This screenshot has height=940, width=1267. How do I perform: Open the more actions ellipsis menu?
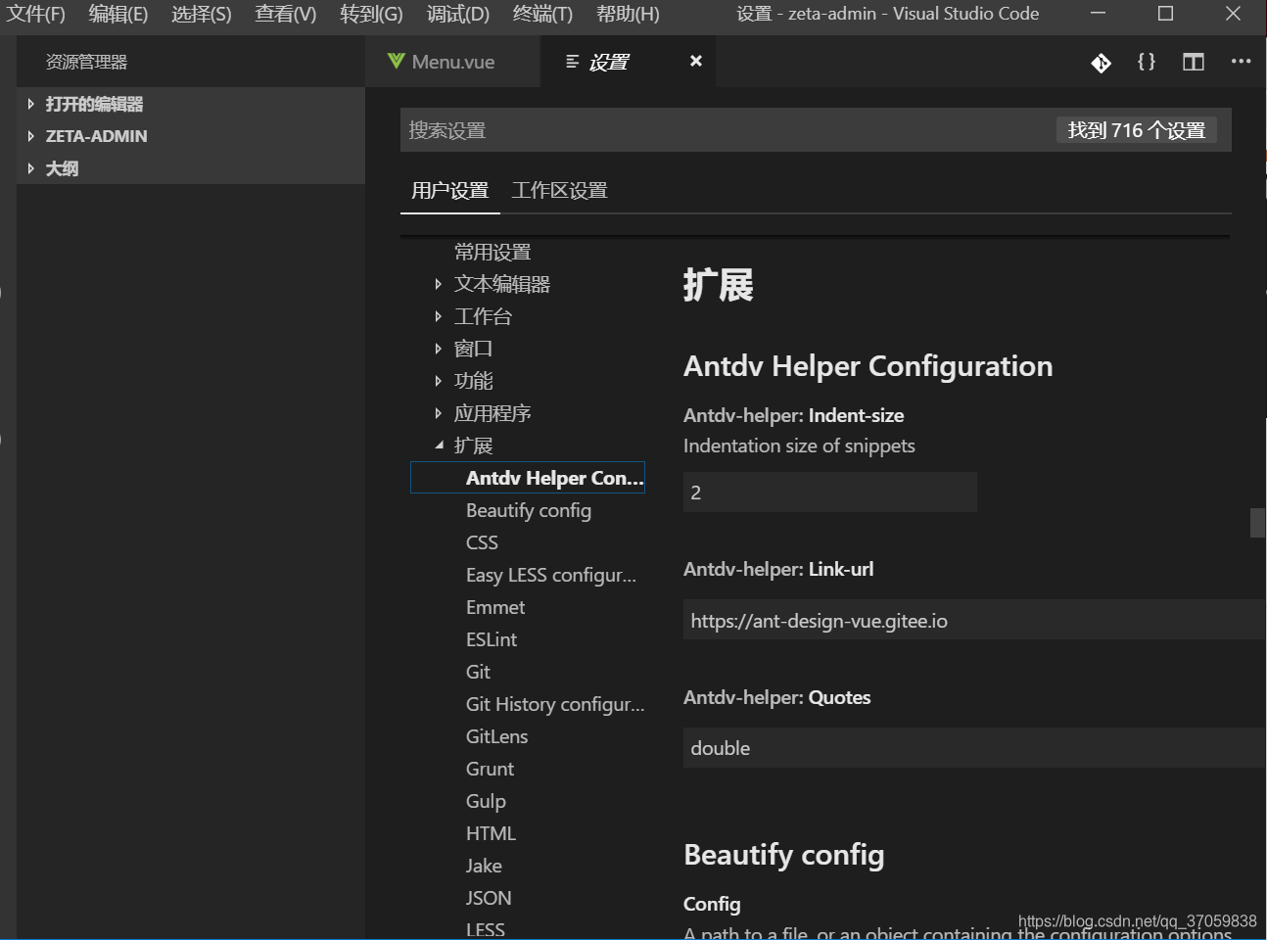(x=1241, y=62)
